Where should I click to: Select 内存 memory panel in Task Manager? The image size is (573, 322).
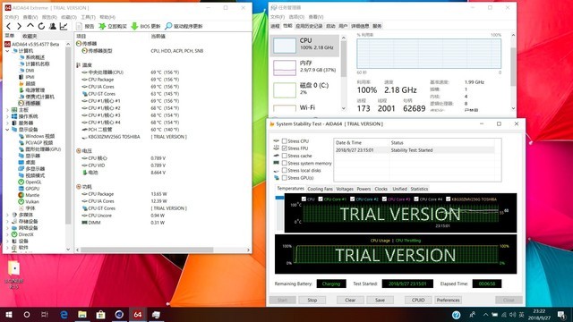pyautogui.click(x=305, y=68)
